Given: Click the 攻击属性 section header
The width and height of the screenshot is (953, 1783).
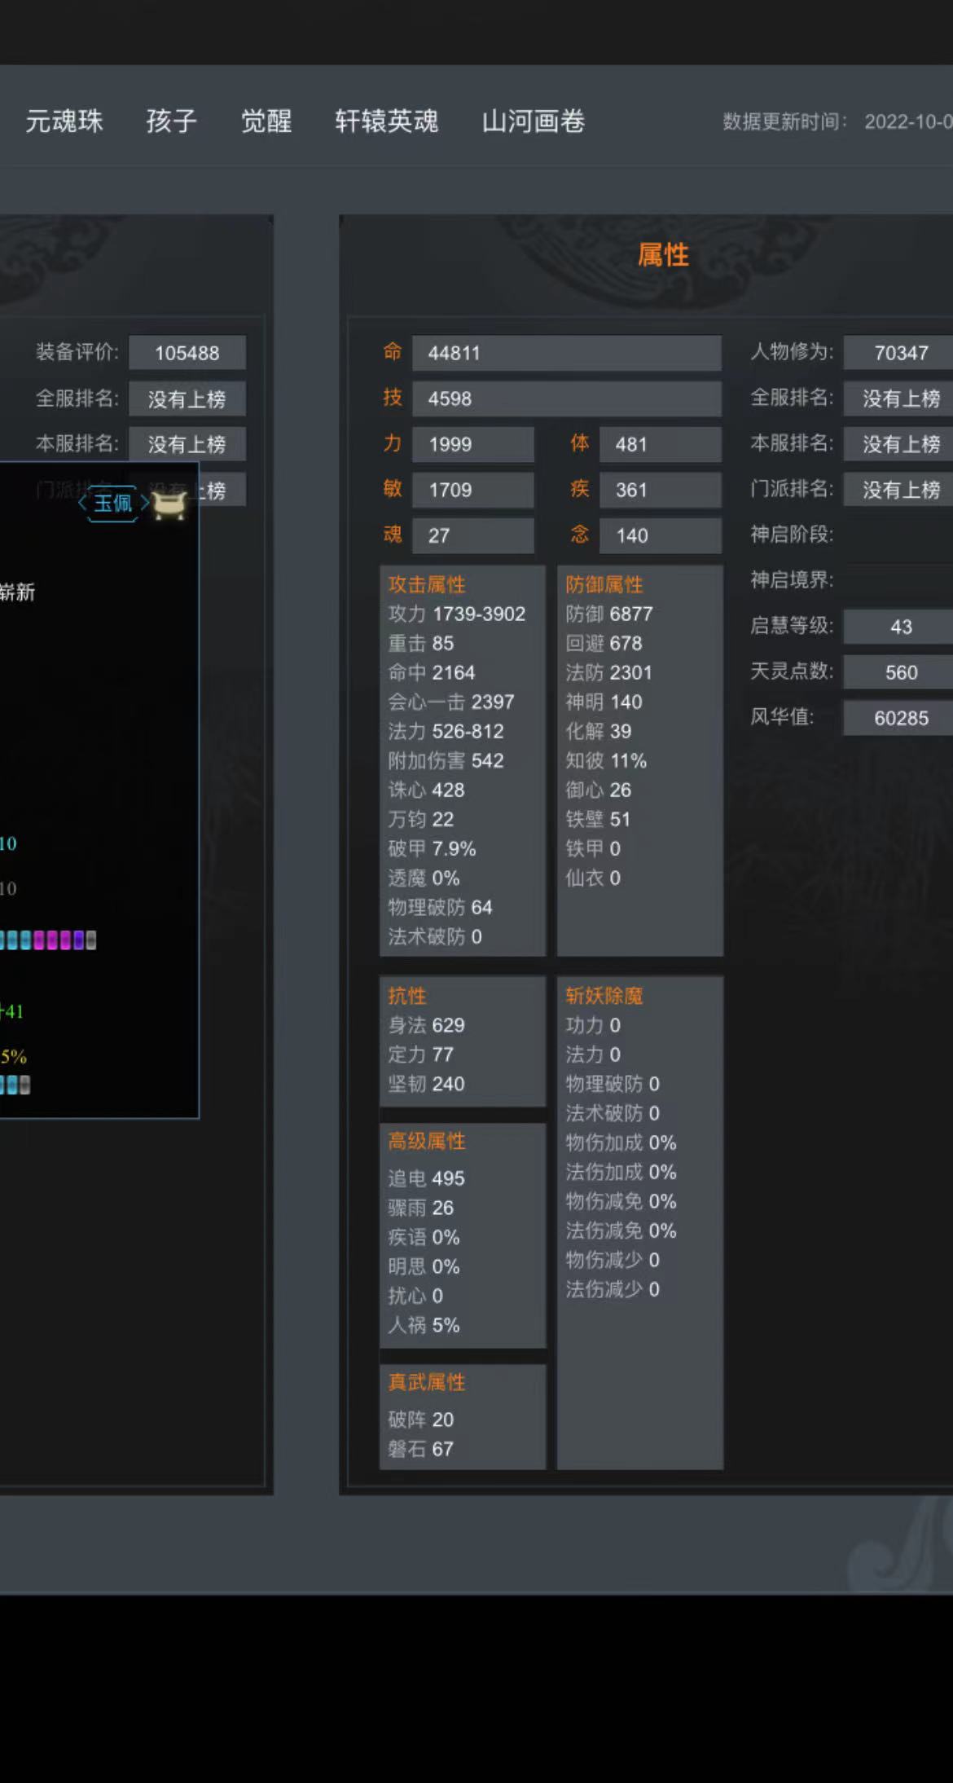Looking at the screenshot, I should click(427, 584).
